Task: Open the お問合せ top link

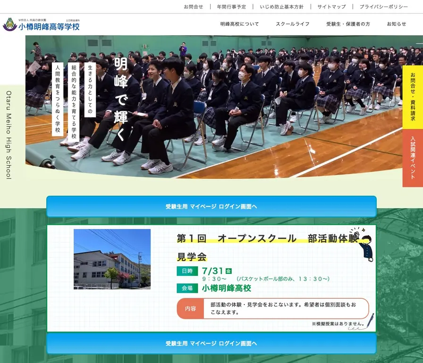Action: click(x=194, y=7)
